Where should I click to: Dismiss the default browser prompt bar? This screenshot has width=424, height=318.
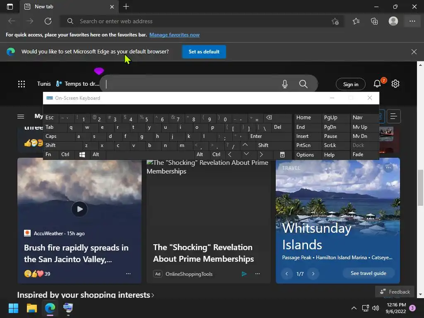coord(414,52)
